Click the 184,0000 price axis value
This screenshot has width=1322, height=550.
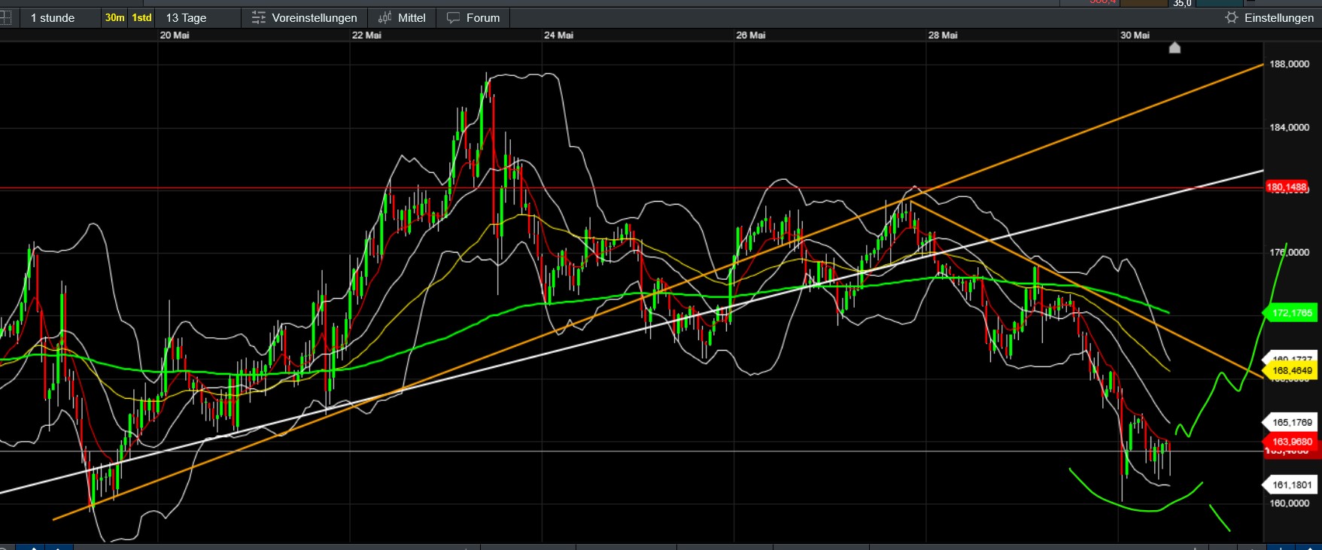1290,128
